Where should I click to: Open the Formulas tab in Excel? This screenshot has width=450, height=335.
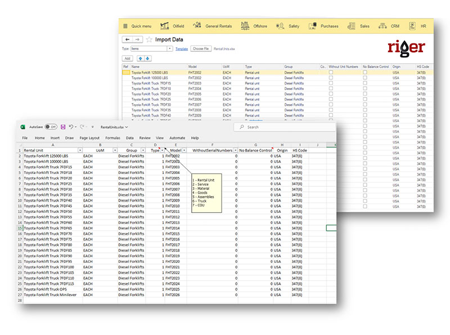(112, 138)
